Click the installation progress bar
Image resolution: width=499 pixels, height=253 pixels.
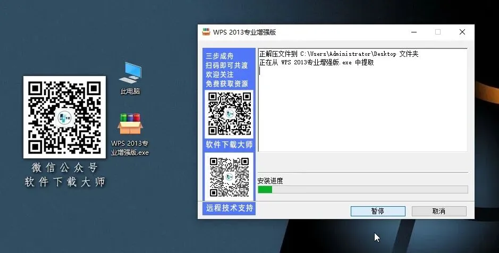(x=363, y=189)
